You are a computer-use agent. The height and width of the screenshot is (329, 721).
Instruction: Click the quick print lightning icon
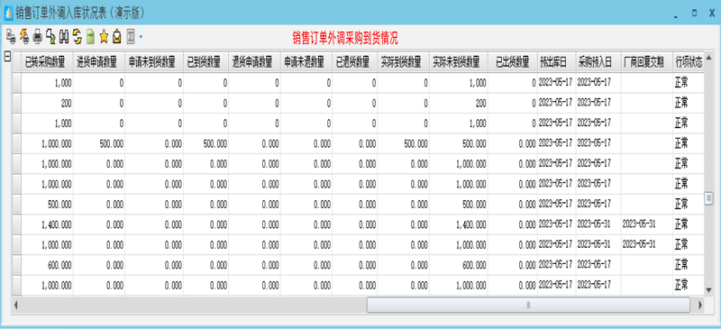[24, 36]
